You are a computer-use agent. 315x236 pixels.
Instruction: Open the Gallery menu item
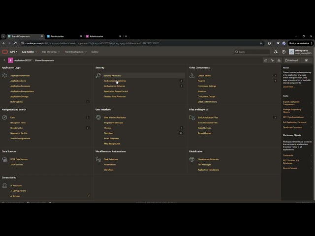[x=95, y=52]
